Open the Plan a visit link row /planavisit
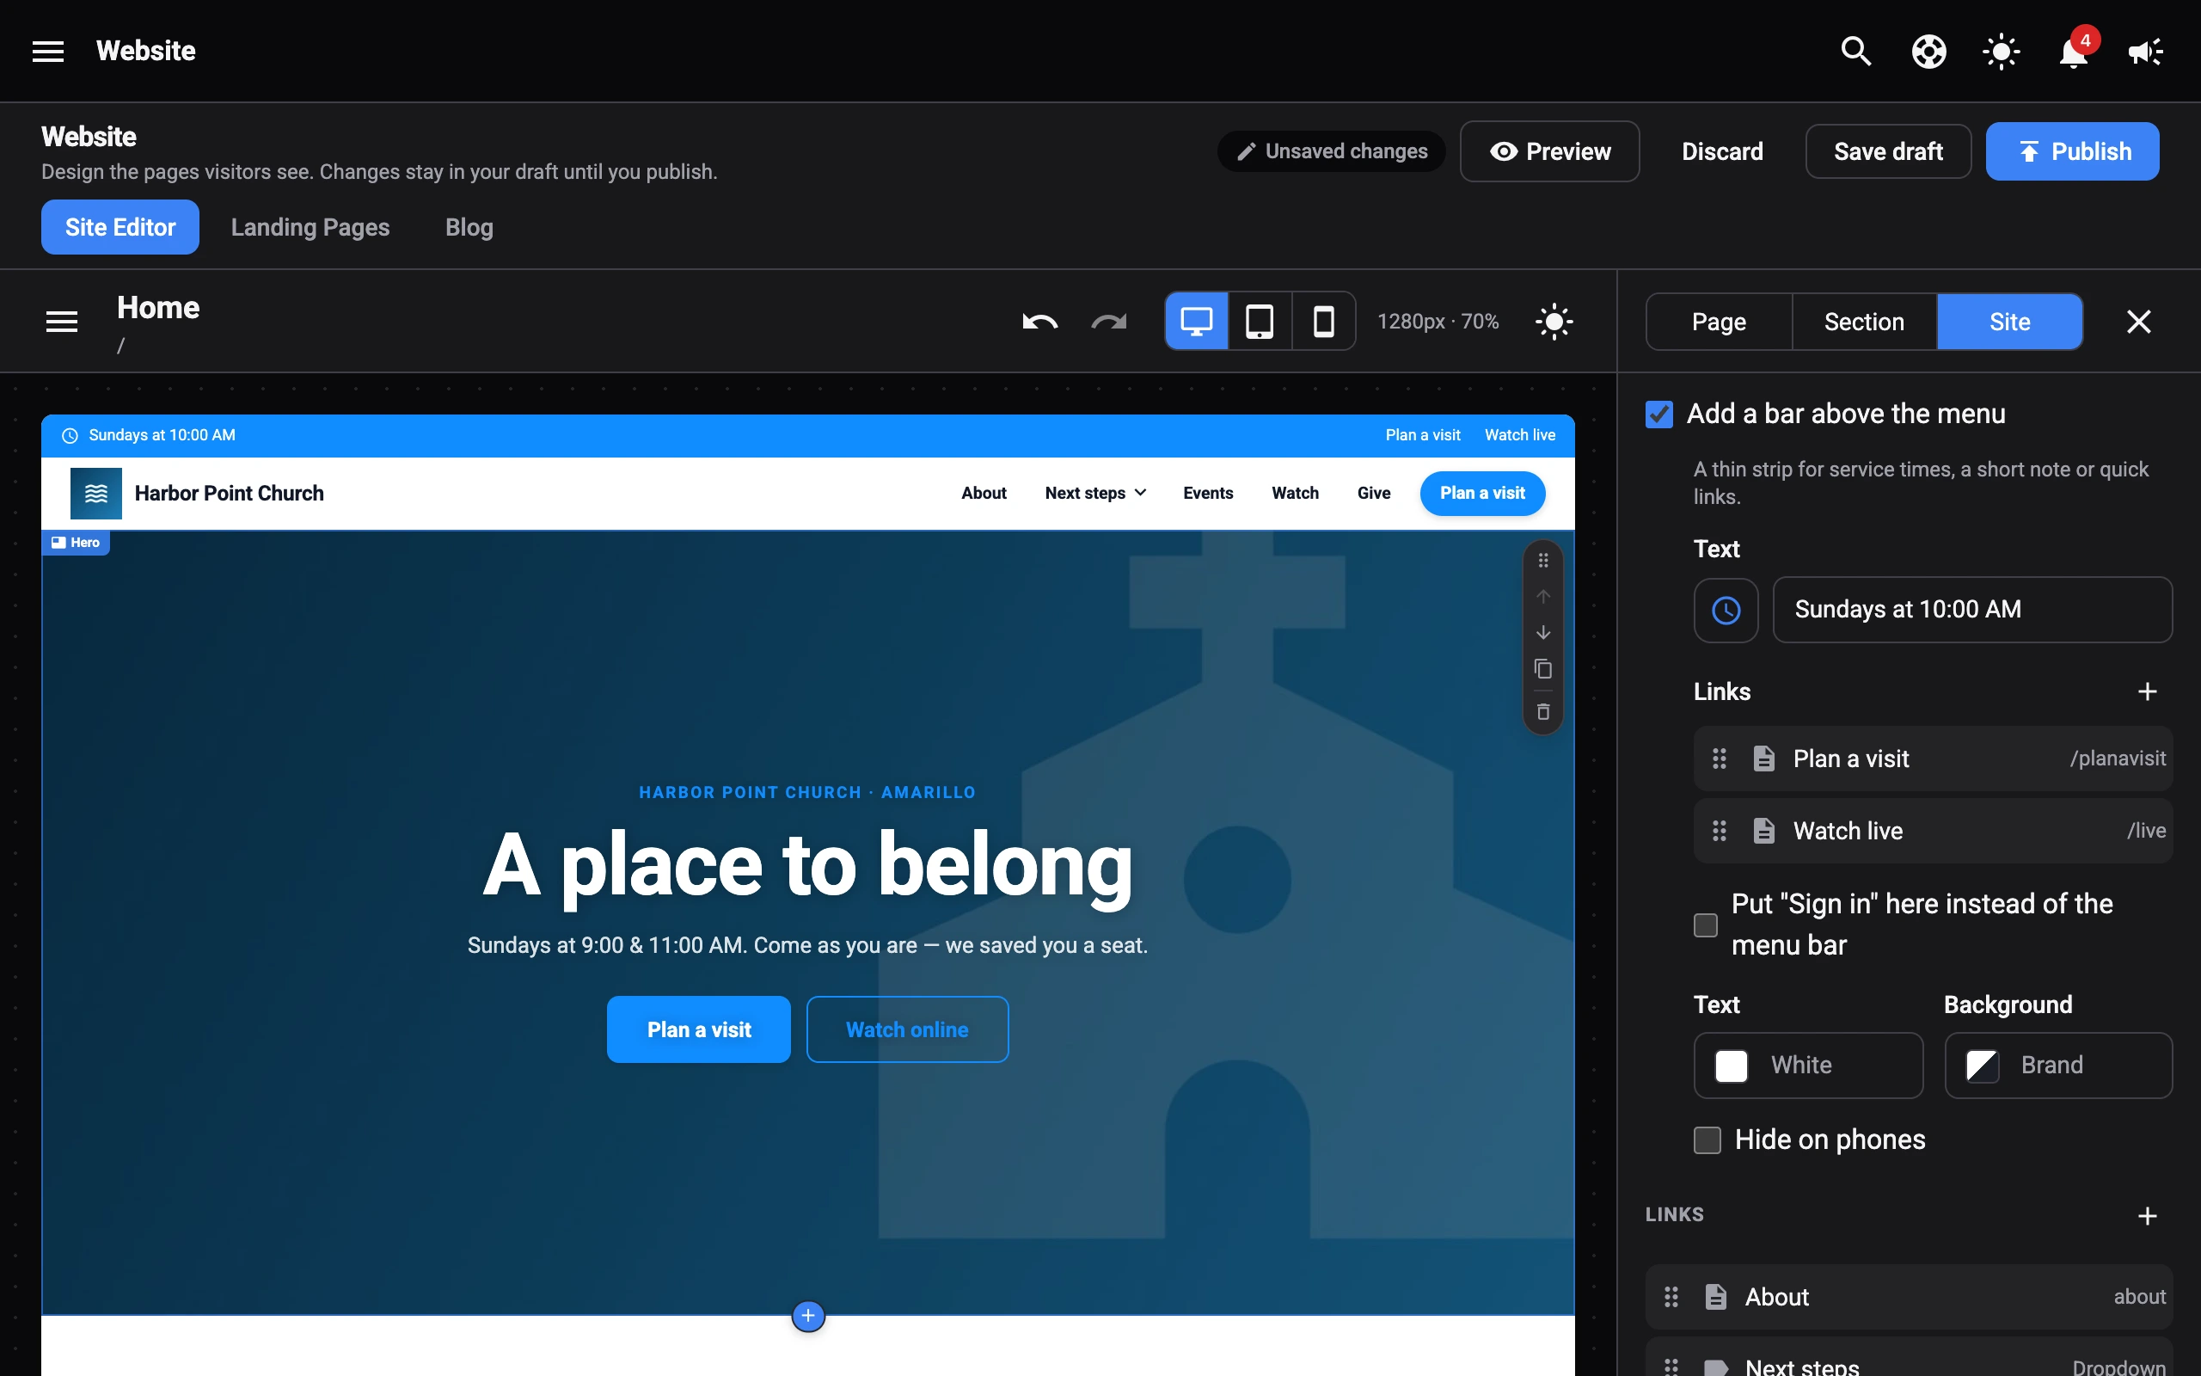Viewport: 2201px width, 1376px height. click(x=1933, y=758)
